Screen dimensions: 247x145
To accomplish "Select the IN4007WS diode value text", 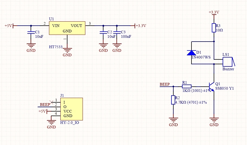I will pyautogui.click(x=201, y=57).
